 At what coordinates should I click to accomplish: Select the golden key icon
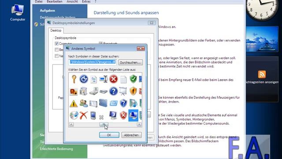(x=74, y=79)
